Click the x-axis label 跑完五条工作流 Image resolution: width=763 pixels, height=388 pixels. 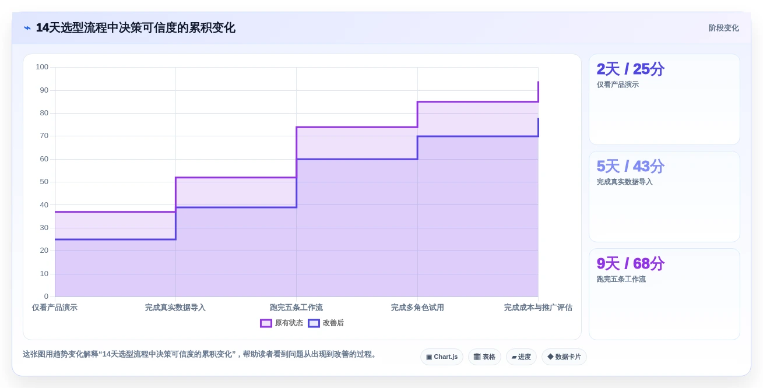(296, 307)
